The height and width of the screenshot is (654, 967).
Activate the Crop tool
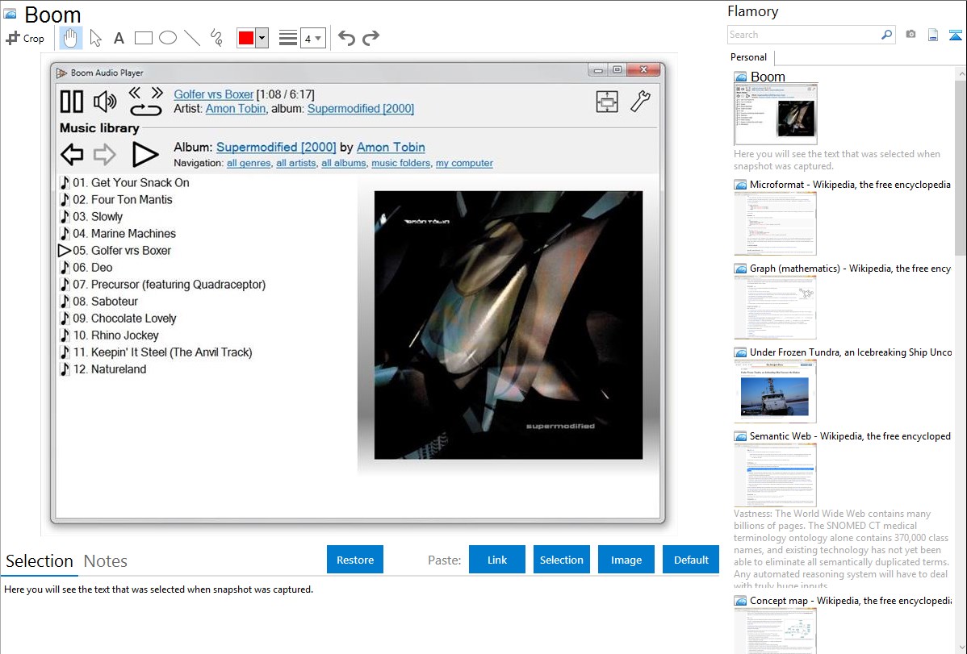point(25,38)
